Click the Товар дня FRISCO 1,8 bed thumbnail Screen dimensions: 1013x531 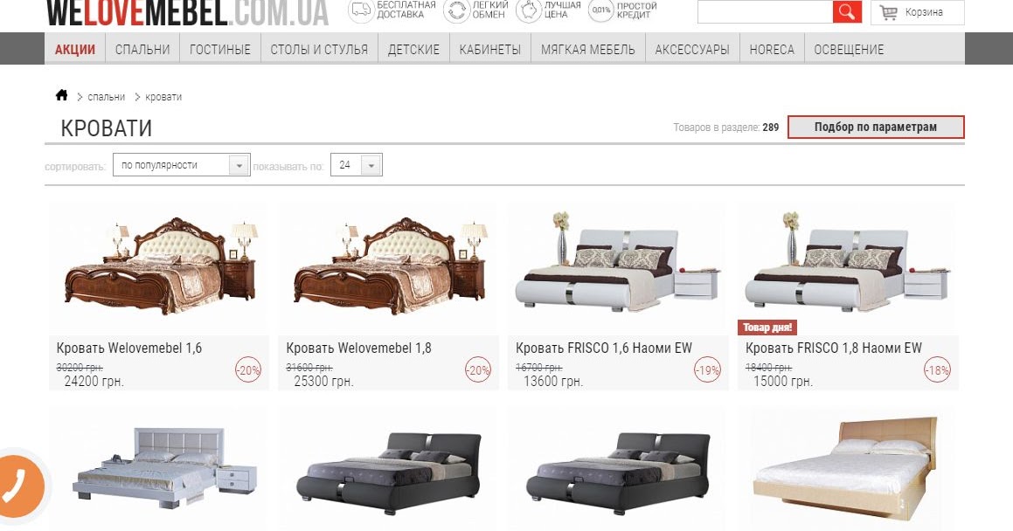click(847, 265)
